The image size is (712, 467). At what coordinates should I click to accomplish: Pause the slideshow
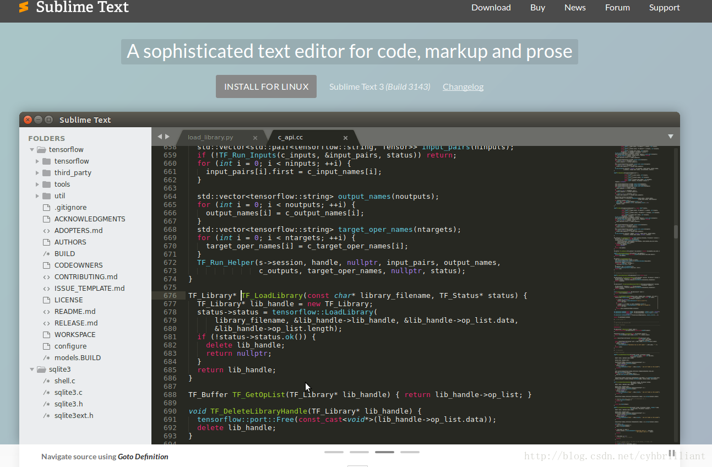[x=672, y=453]
